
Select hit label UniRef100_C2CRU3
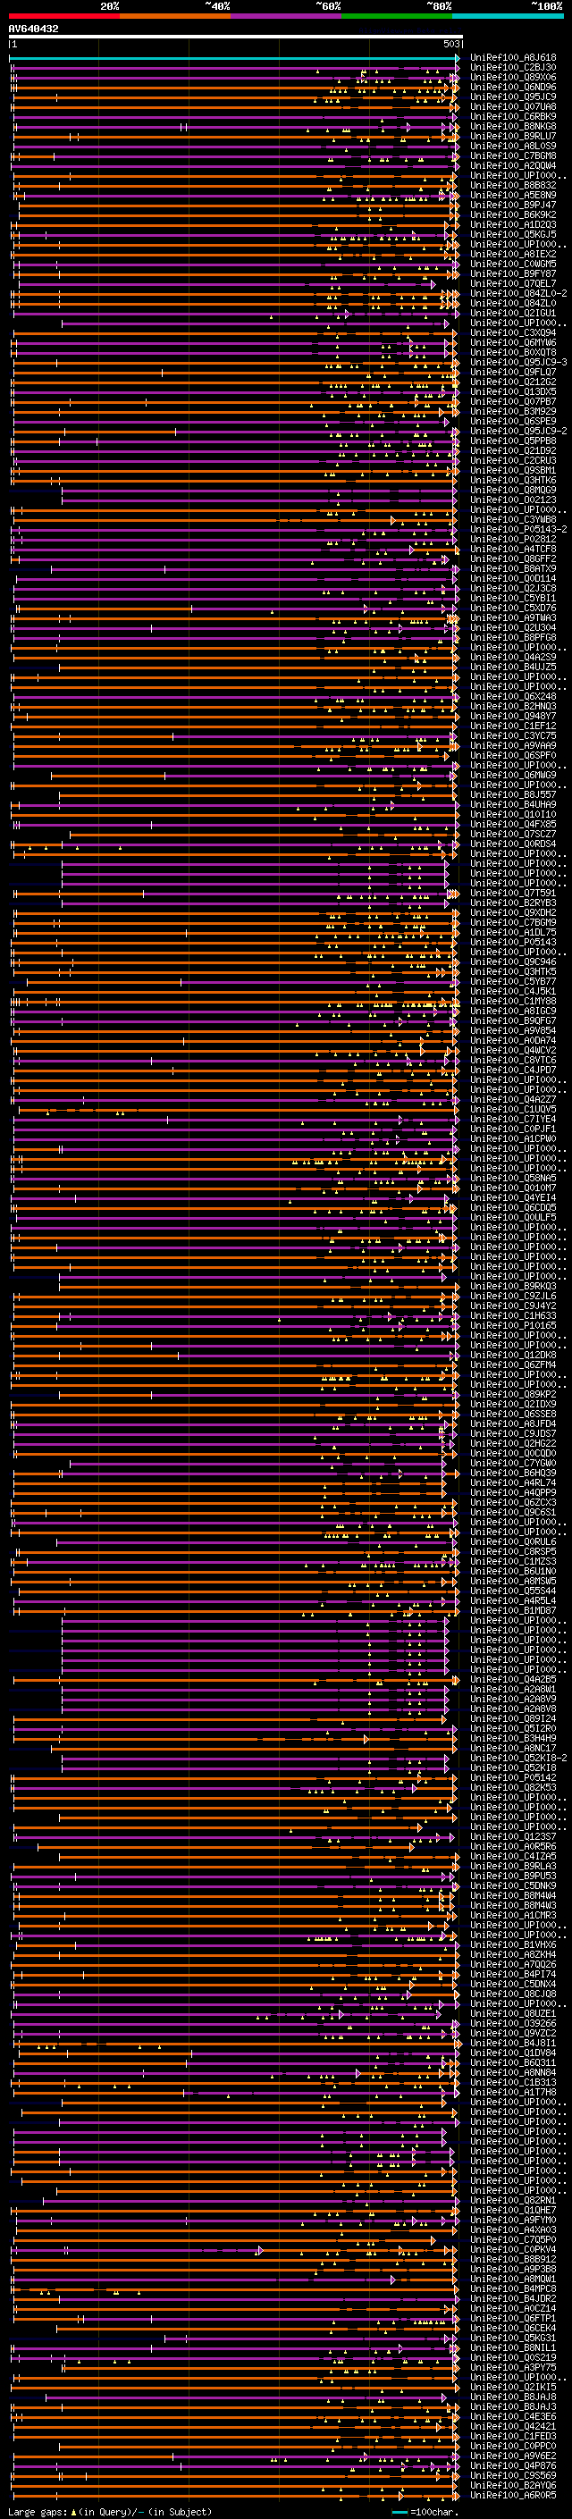coord(513,460)
